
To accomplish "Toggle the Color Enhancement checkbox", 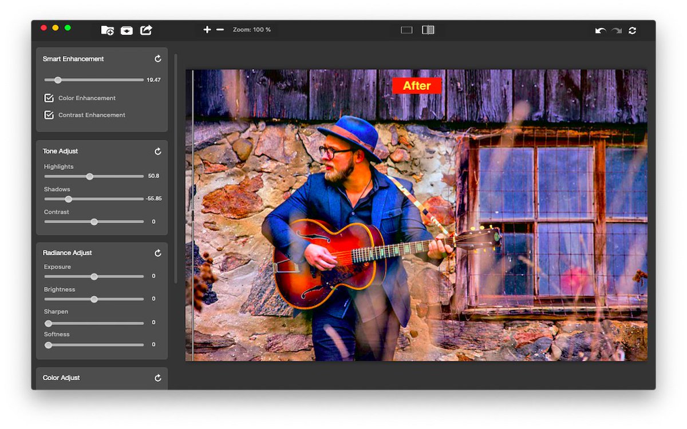I will coord(49,98).
